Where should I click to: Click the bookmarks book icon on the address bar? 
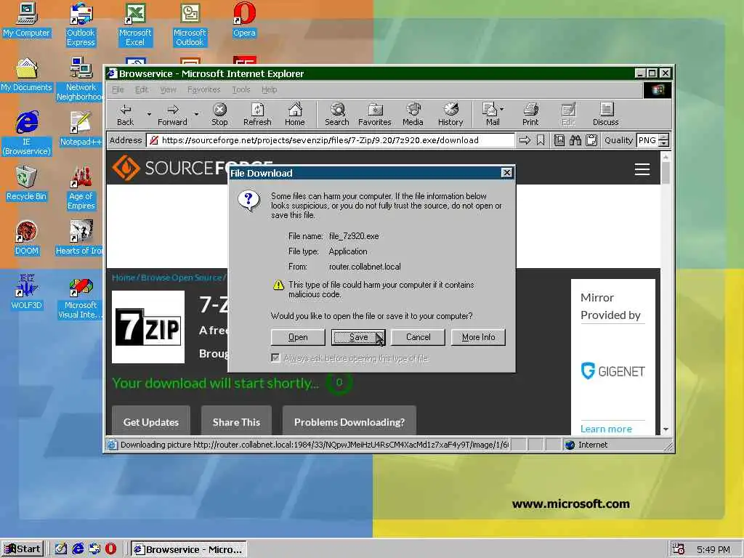(x=559, y=140)
